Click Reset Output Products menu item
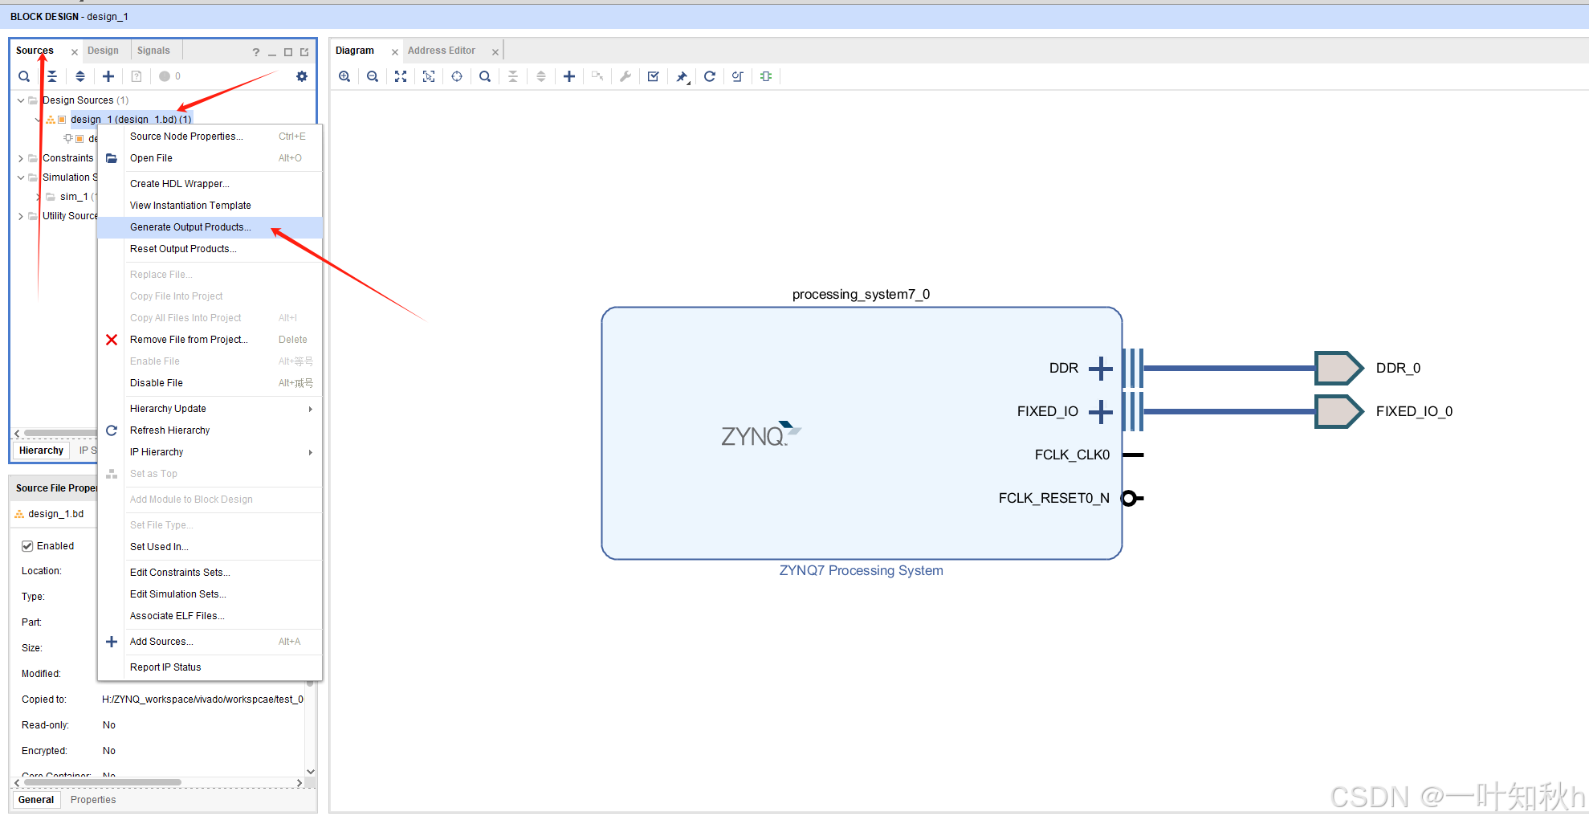This screenshot has width=1589, height=824. (210, 249)
